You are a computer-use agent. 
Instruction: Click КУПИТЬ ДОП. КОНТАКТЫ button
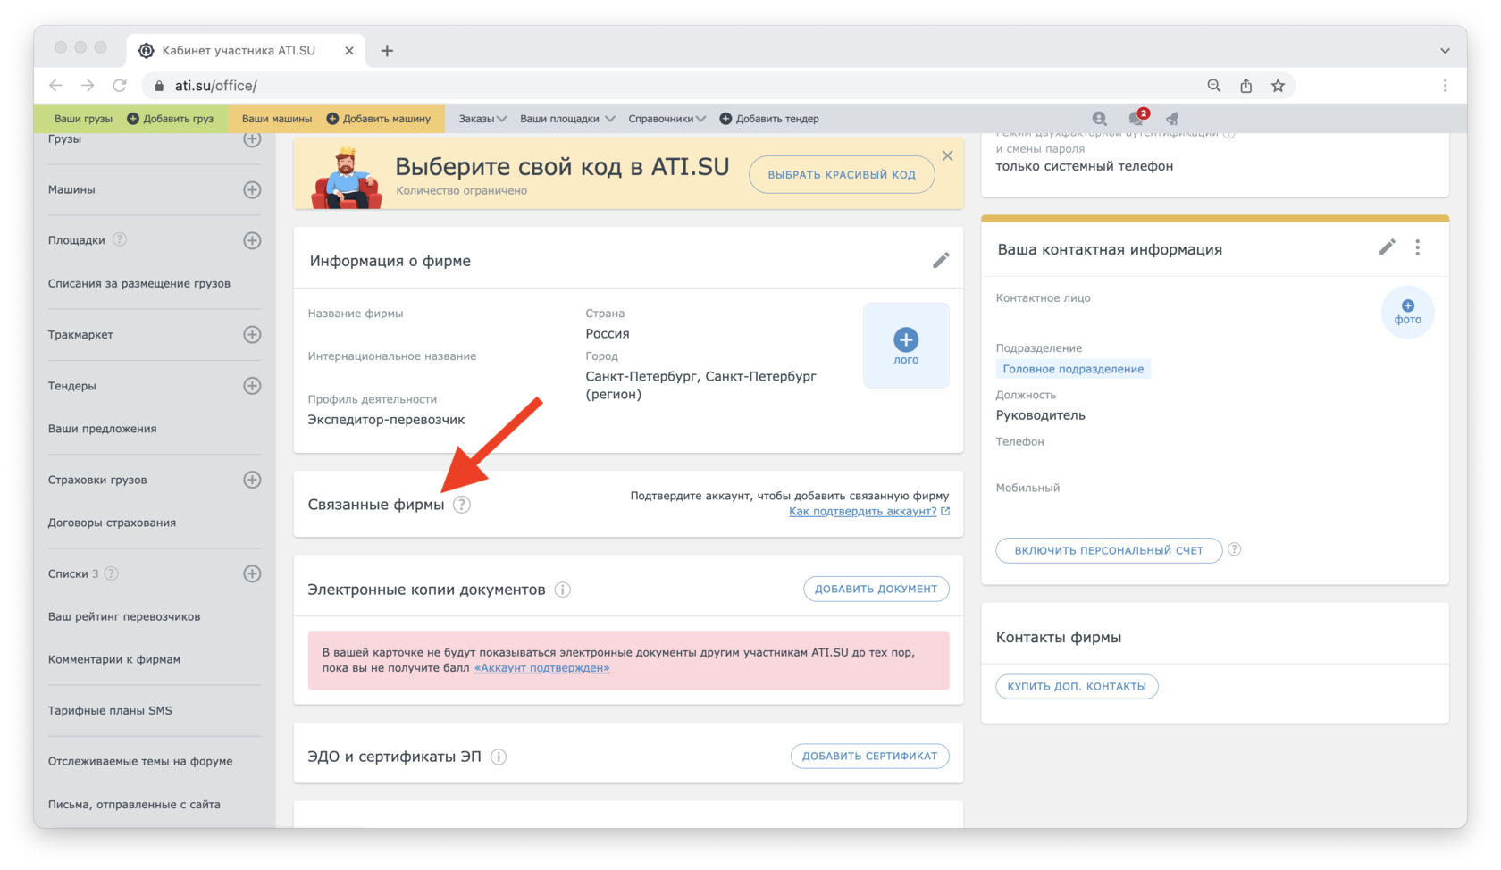pyautogui.click(x=1077, y=686)
